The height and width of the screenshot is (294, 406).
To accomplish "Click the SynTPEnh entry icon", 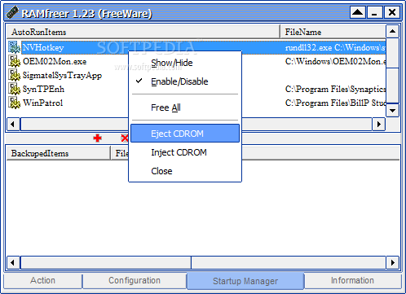I will (x=14, y=89).
